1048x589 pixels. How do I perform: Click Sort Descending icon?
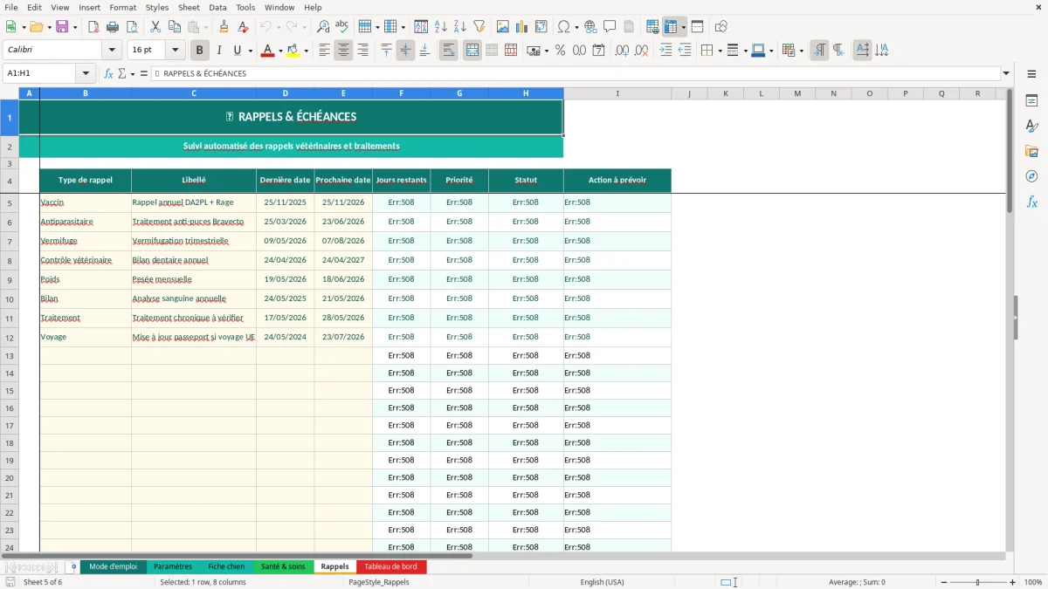coord(460,27)
